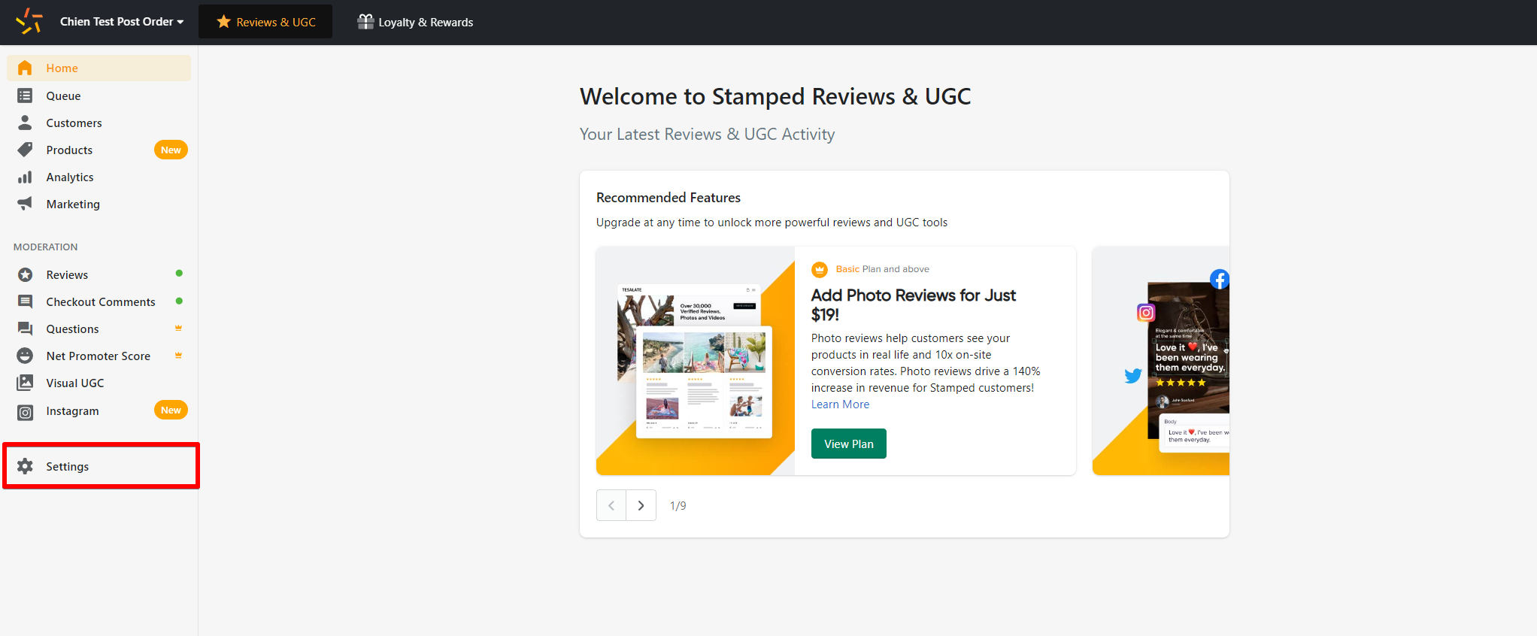Click the crown icon beside Questions
The width and height of the screenshot is (1537, 636).
tap(179, 328)
